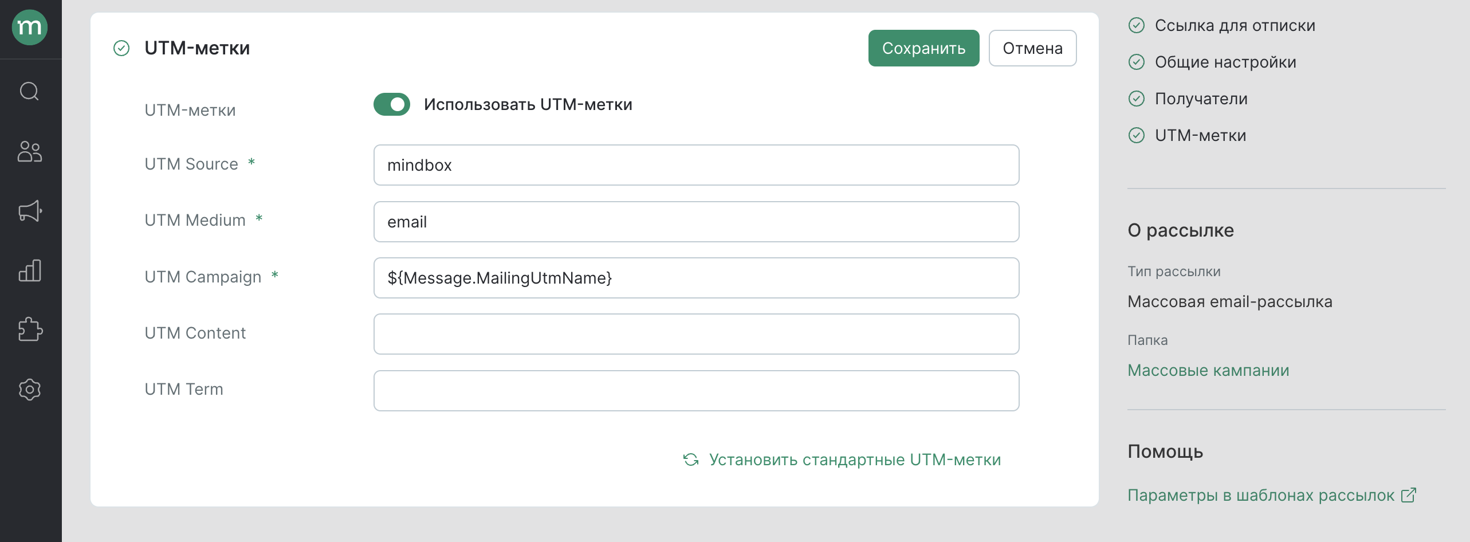Click check icon beside UTM-метки in checklist
Screen dimensions: 1470x542
point(1137,135)
